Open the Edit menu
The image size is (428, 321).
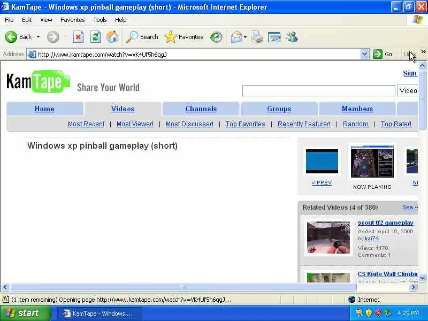[27, 20]
